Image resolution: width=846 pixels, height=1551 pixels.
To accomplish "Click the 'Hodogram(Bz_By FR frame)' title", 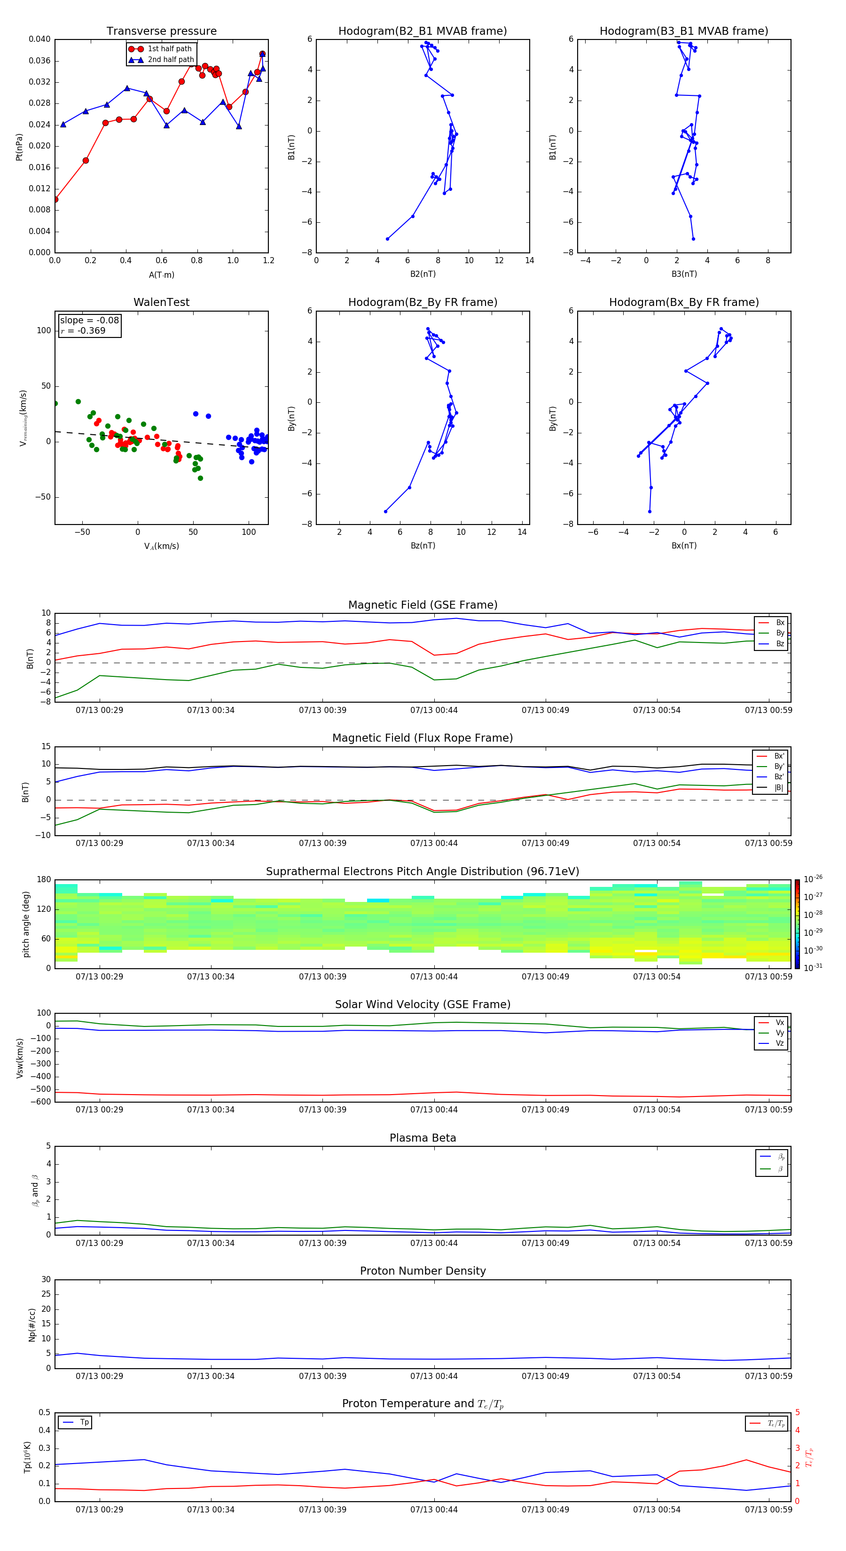I will (x=423, y=302).
